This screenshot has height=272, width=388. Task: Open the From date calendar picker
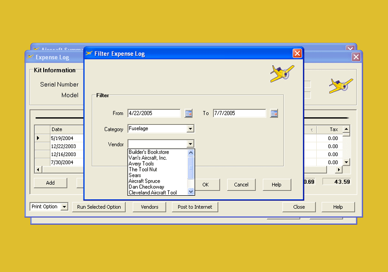pyautogui.click(x=189, y=113)
